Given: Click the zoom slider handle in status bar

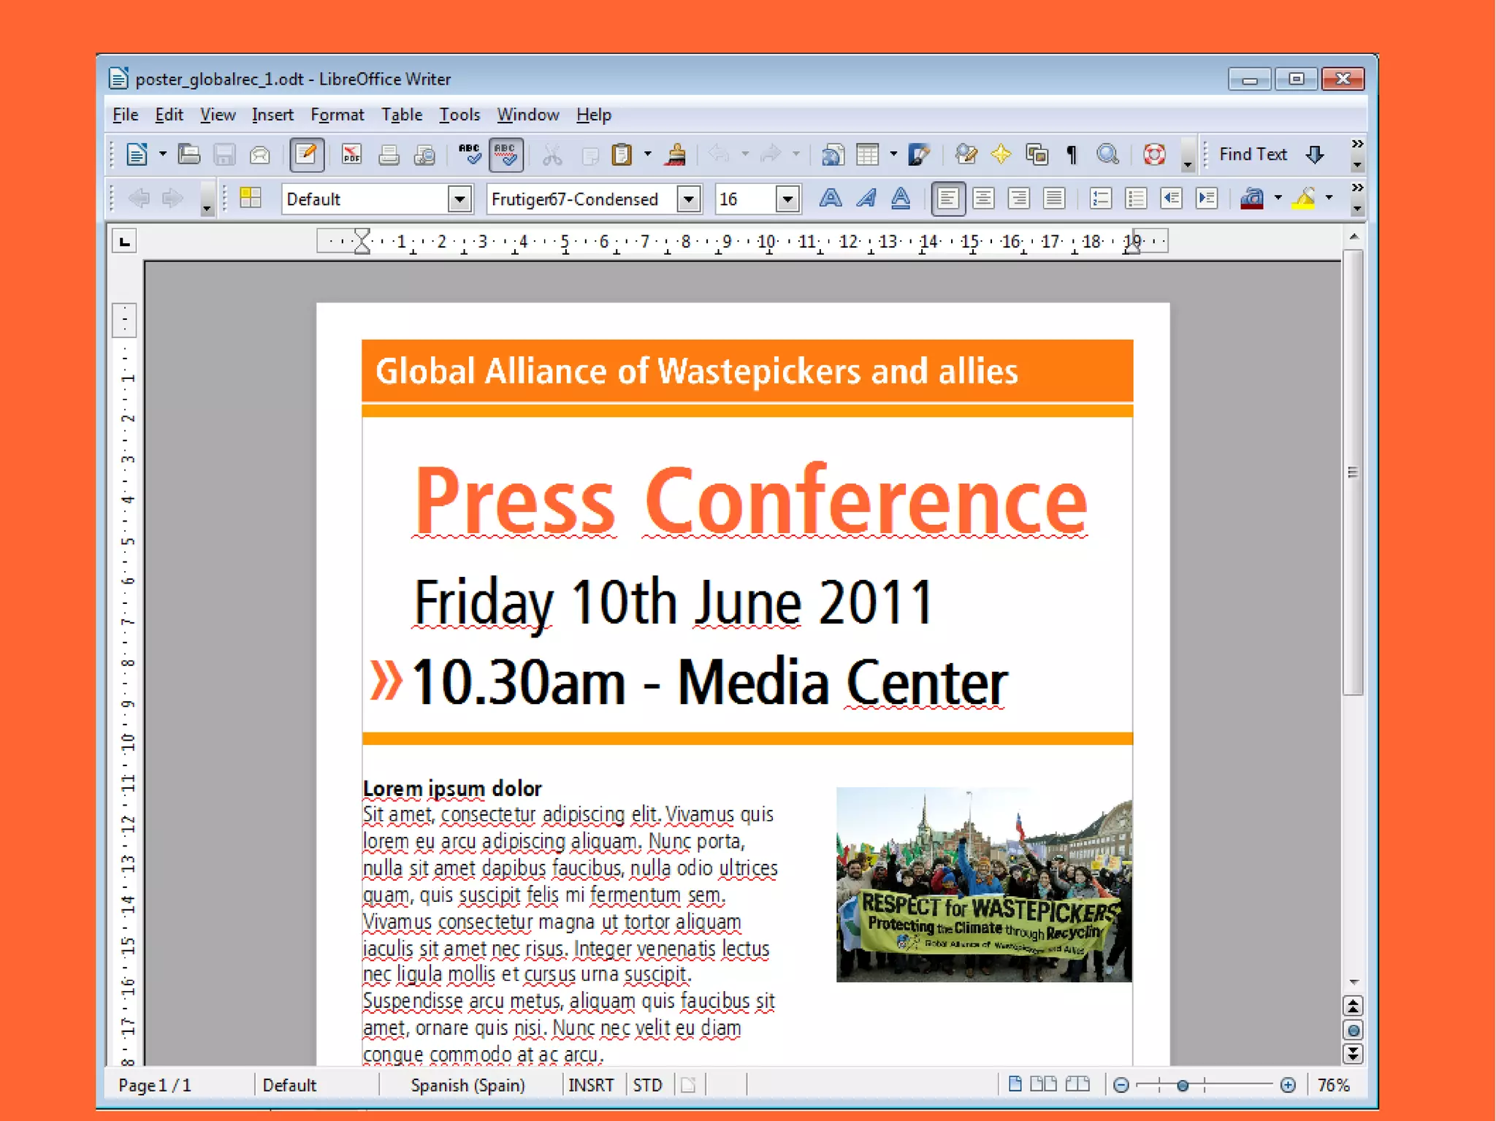Looking at the screenshot, I should point(1183,1085).
